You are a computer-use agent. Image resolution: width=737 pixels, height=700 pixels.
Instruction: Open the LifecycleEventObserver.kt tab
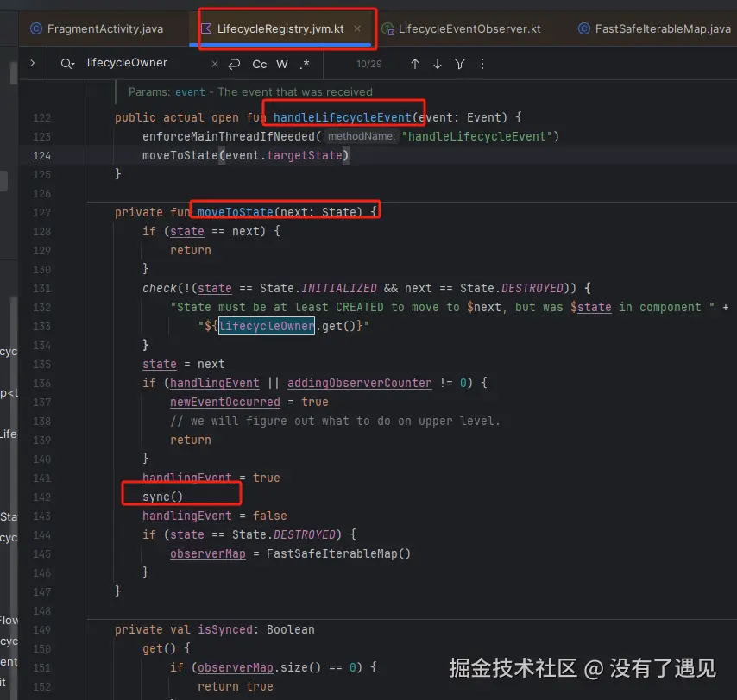pos(469,28)
